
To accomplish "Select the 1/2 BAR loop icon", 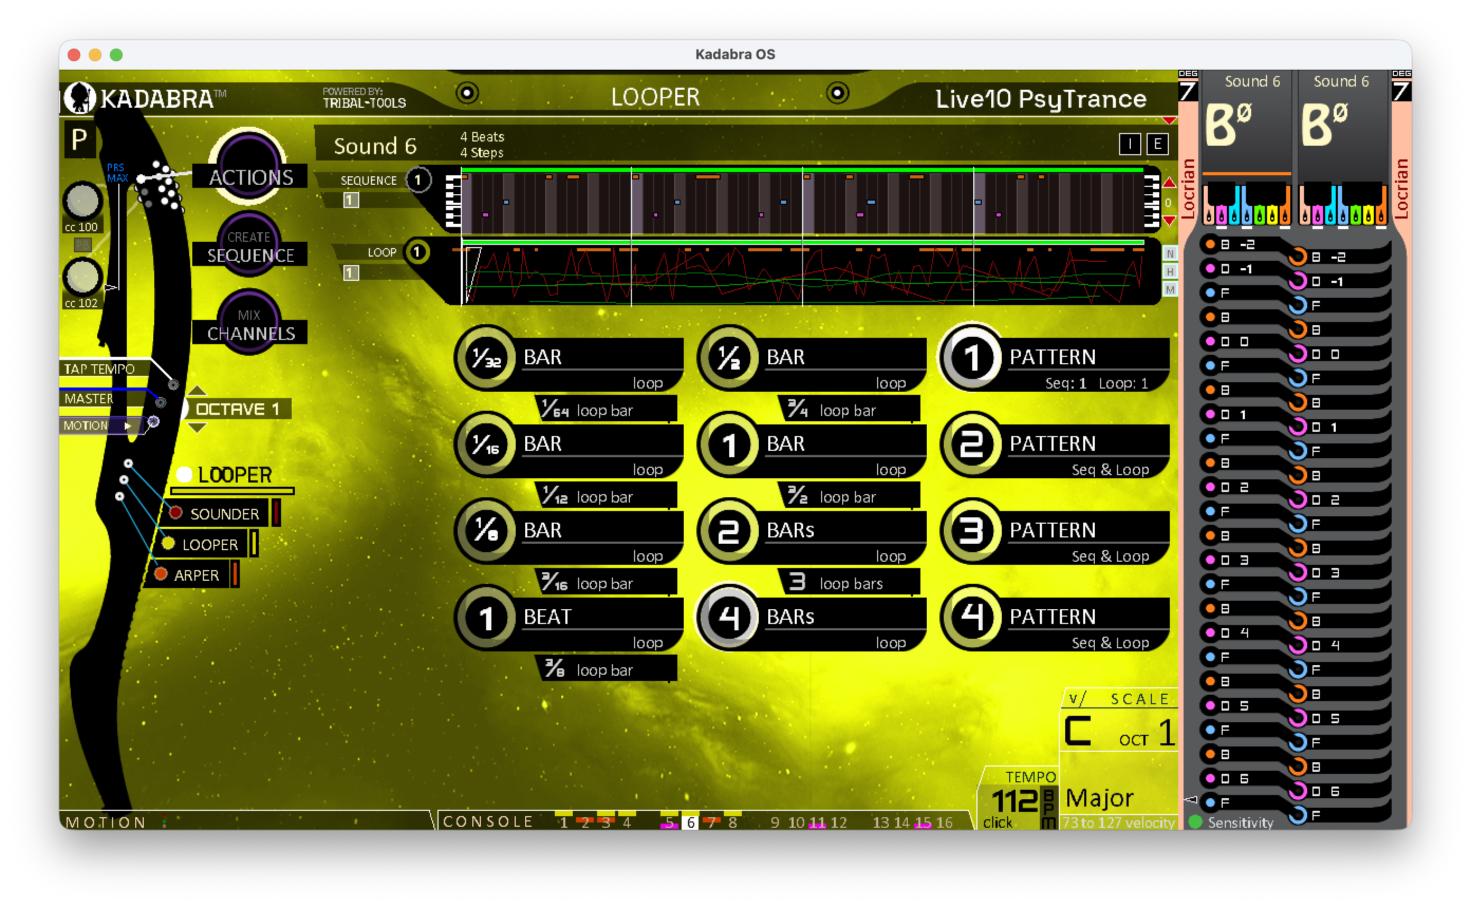I will [x=729, y=358].
